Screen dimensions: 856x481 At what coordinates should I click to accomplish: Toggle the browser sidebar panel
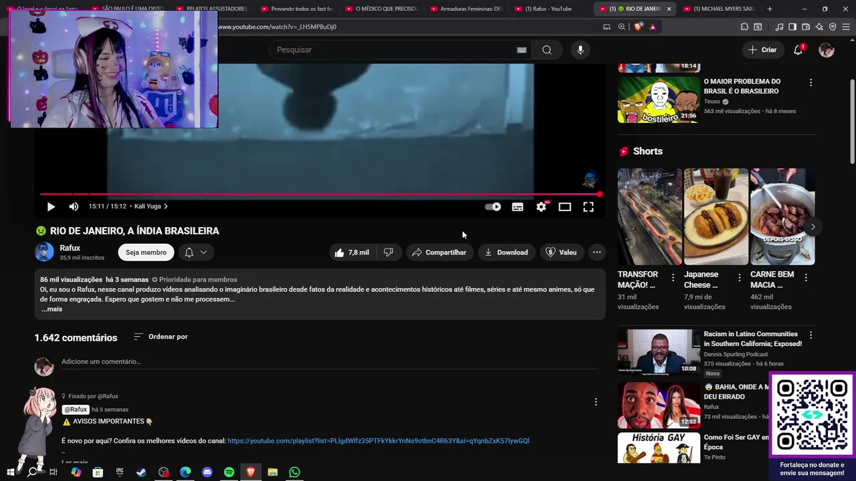pyautogui.click(x=792, y=27)
